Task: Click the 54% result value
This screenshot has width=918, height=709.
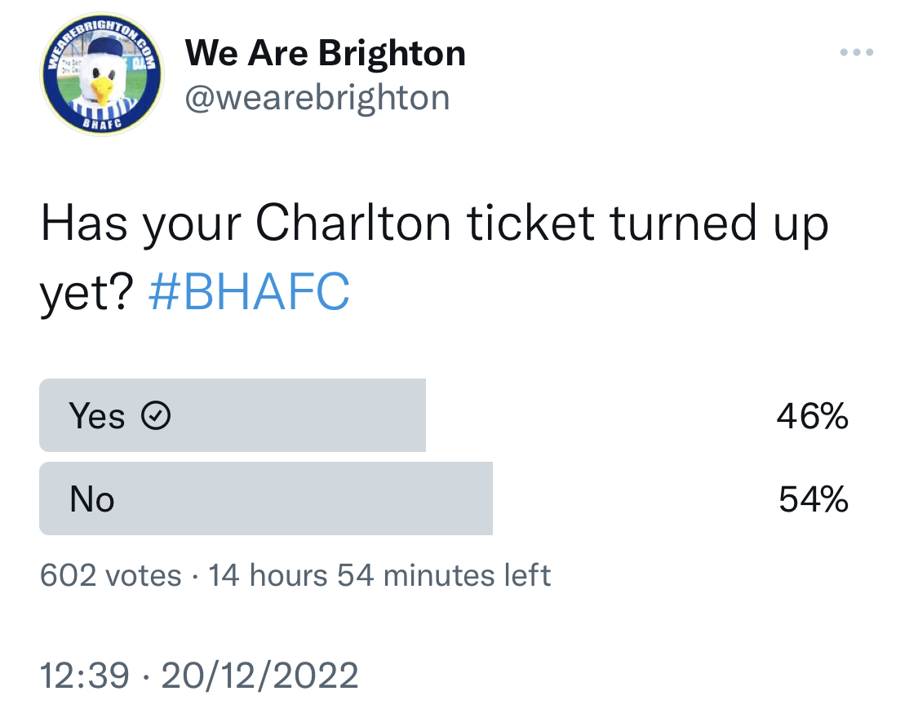Action: tap(814, 499)
